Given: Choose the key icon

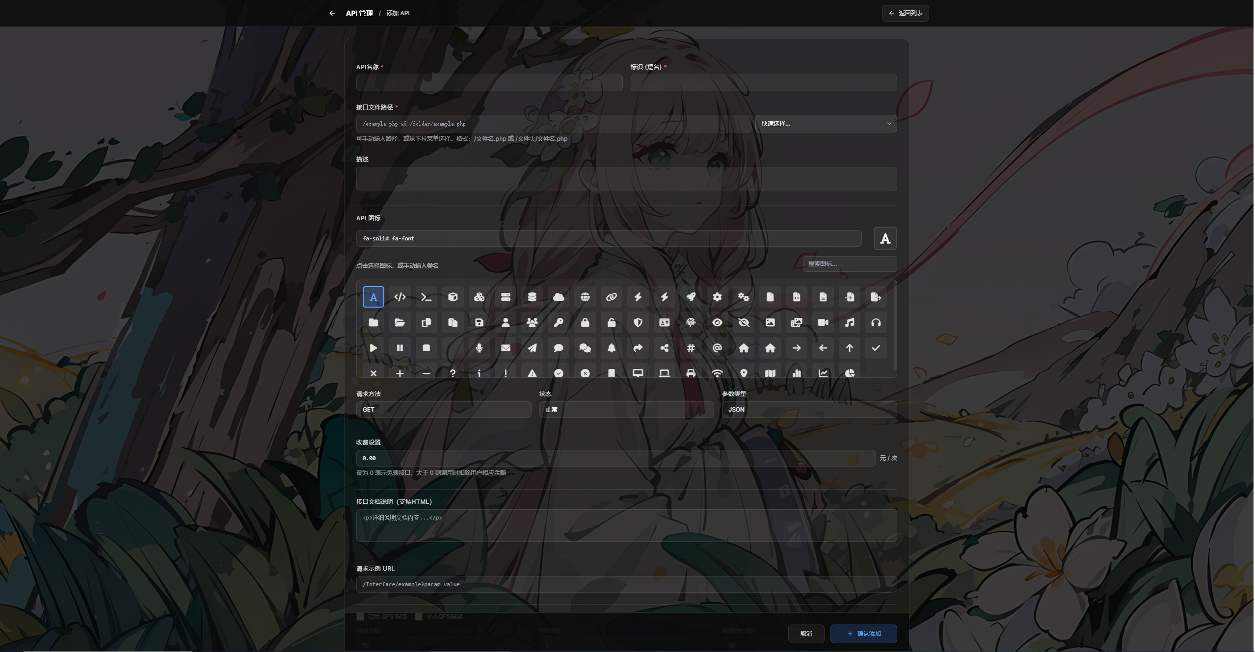Looking at the screenshot, I should click(559, 322).
